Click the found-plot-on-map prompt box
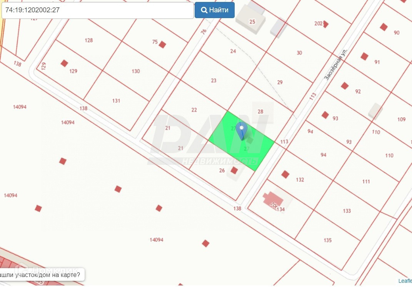Screen dimensions: 412x287 point(42,275)
